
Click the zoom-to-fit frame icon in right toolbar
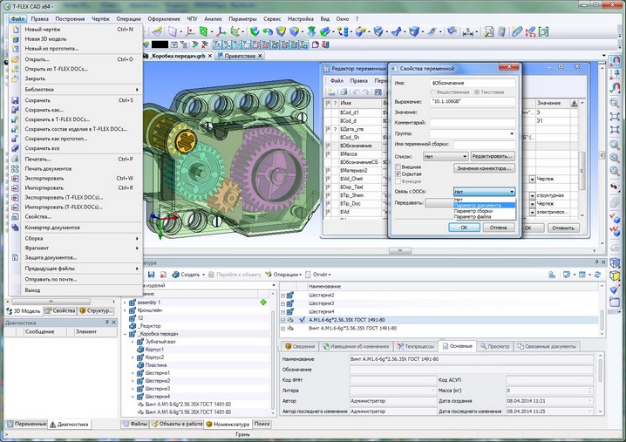pyautogui.click(x=615, y=117)
